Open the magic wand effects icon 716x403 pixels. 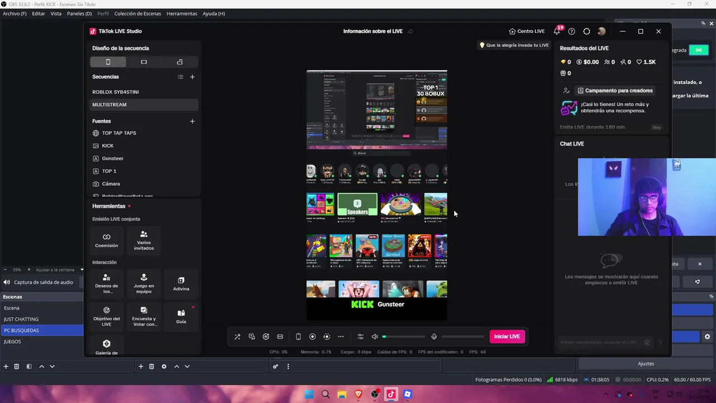(x=237, y=336)
